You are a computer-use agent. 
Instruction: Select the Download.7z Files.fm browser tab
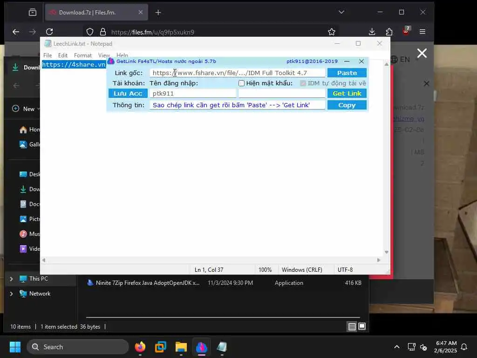[96, 13]
